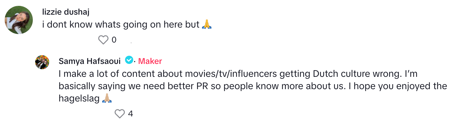
Task: Click the comment text "i dont know whats going on"
Action: (102, 25)
